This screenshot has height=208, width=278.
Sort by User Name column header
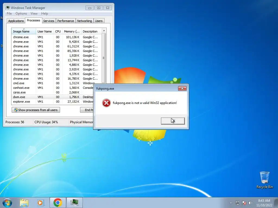(45, 31)
